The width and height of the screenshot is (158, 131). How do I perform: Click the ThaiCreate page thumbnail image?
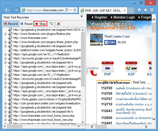point(97,40)
